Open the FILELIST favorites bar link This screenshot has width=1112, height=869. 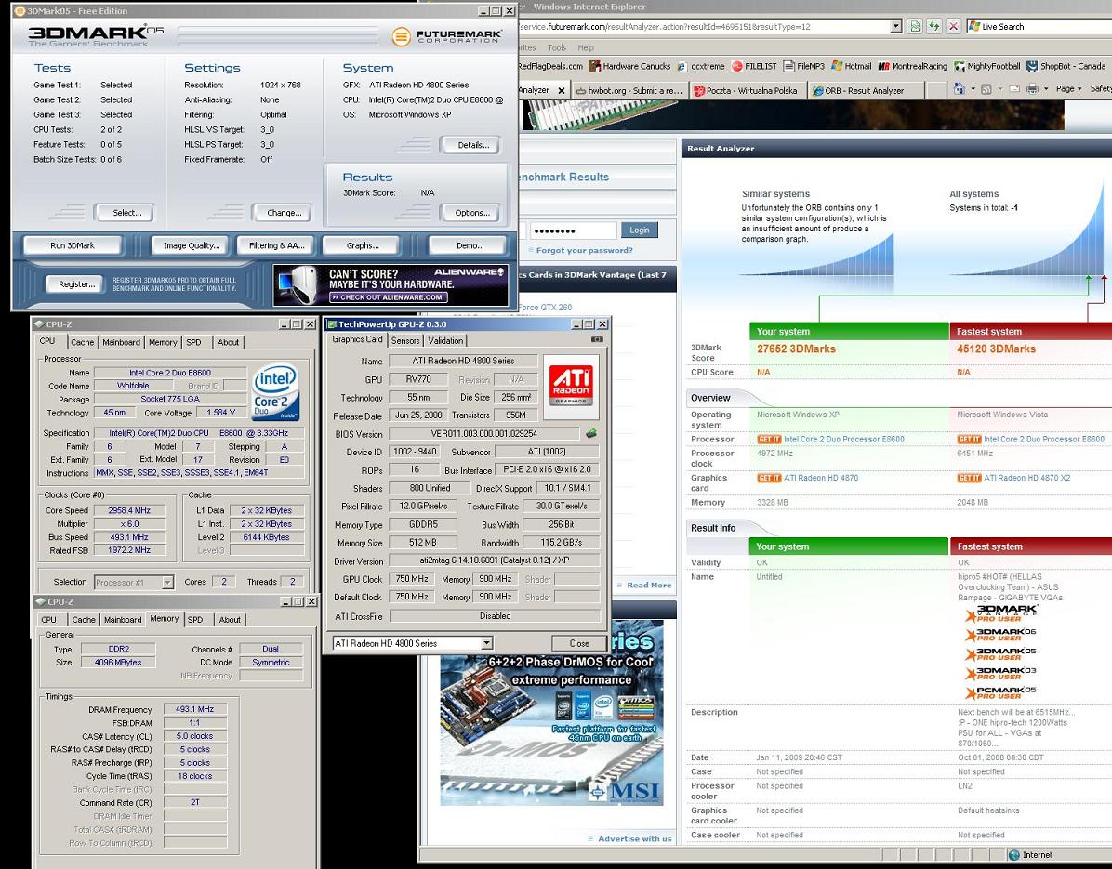[x=754, y=66]
